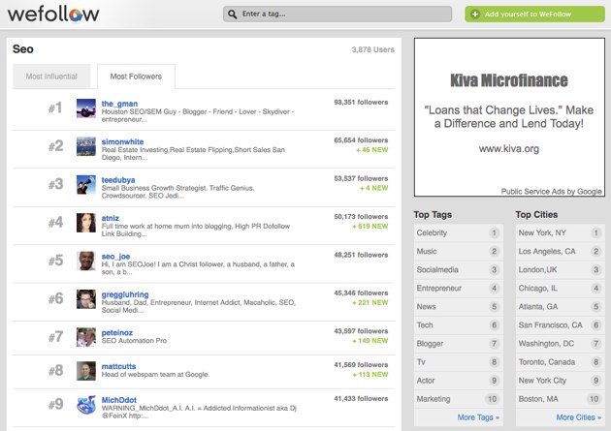Click MichDdot username link
Viewport: 611px width, 431px height.
pos(119,400)
